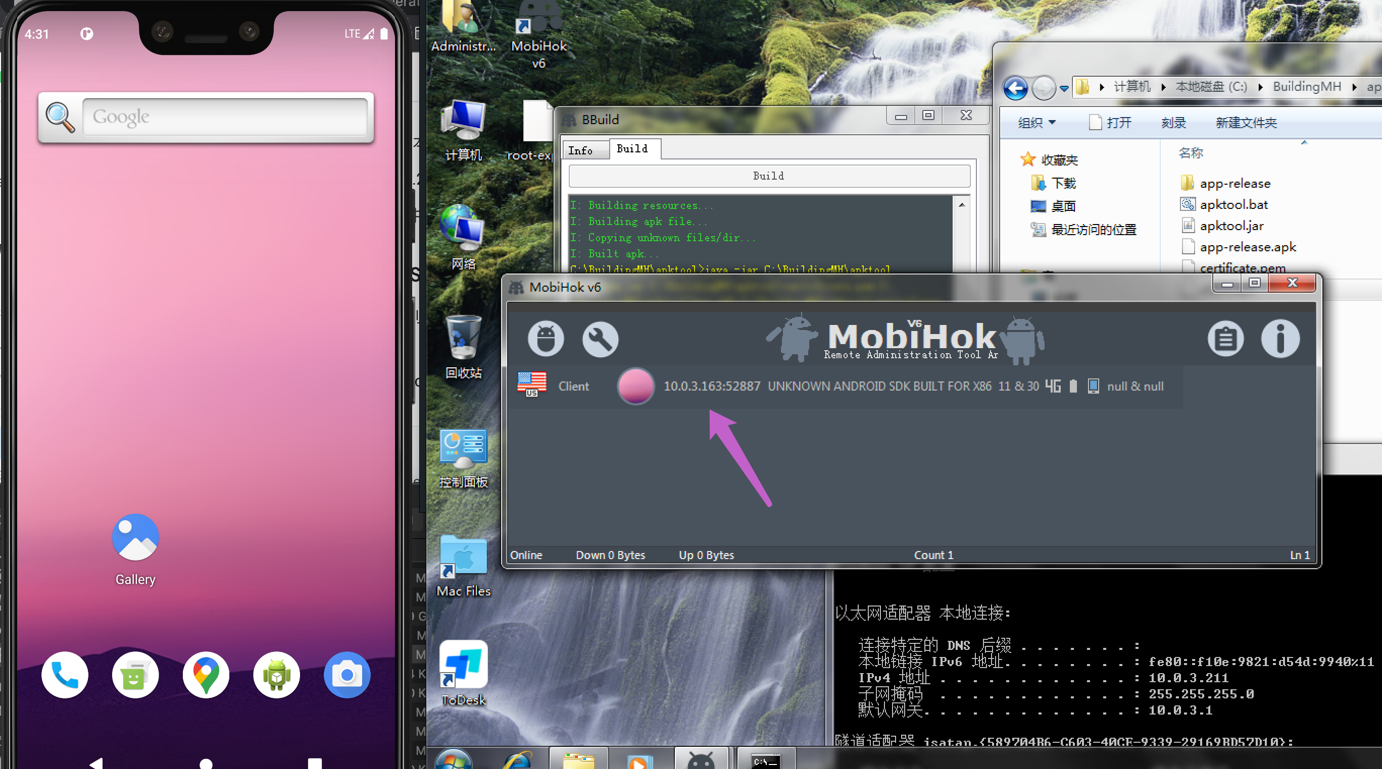Switch to the Info tab in BBuild
Image resolution: width=1382 pixels, height=769 pixels.
click(x=585, y=150)
